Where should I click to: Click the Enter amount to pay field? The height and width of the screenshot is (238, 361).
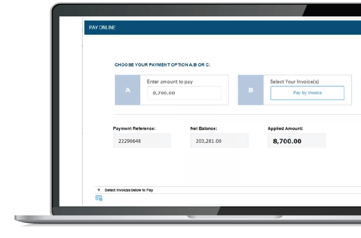[x=184, y=93]
